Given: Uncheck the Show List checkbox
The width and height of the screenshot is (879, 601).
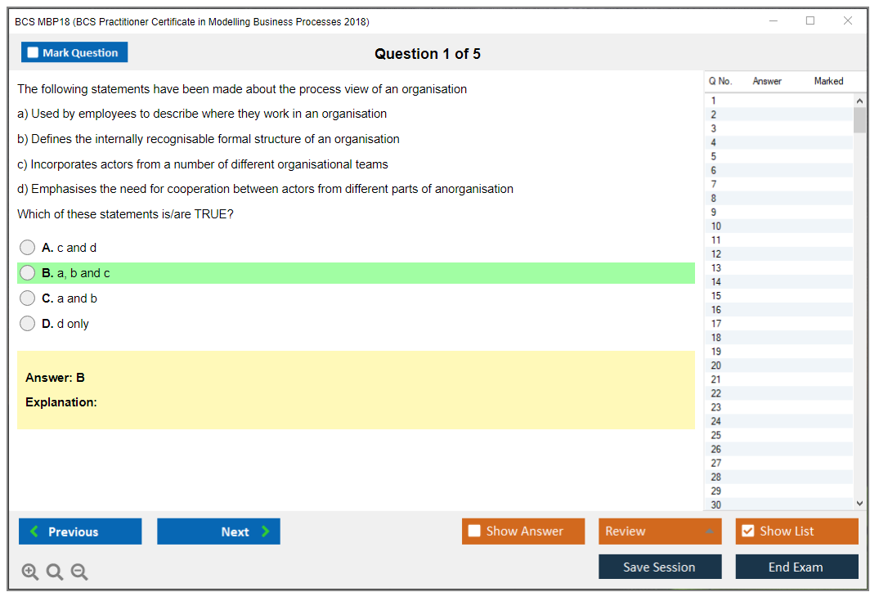Looking at the screenshot, I should (747, 531).
